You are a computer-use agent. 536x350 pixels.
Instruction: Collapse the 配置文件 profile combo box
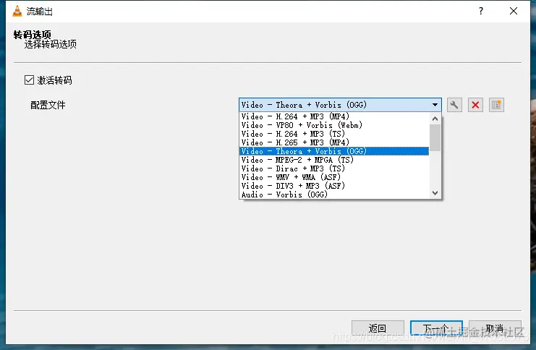pos(340,105)
